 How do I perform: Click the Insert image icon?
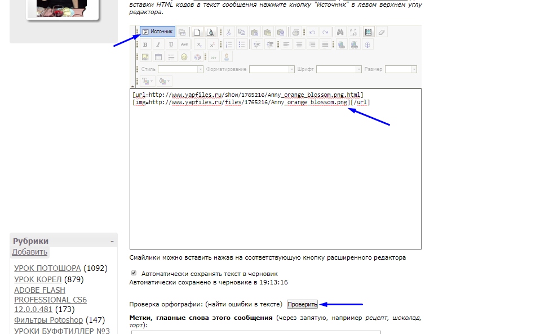(x=145, y=57)
